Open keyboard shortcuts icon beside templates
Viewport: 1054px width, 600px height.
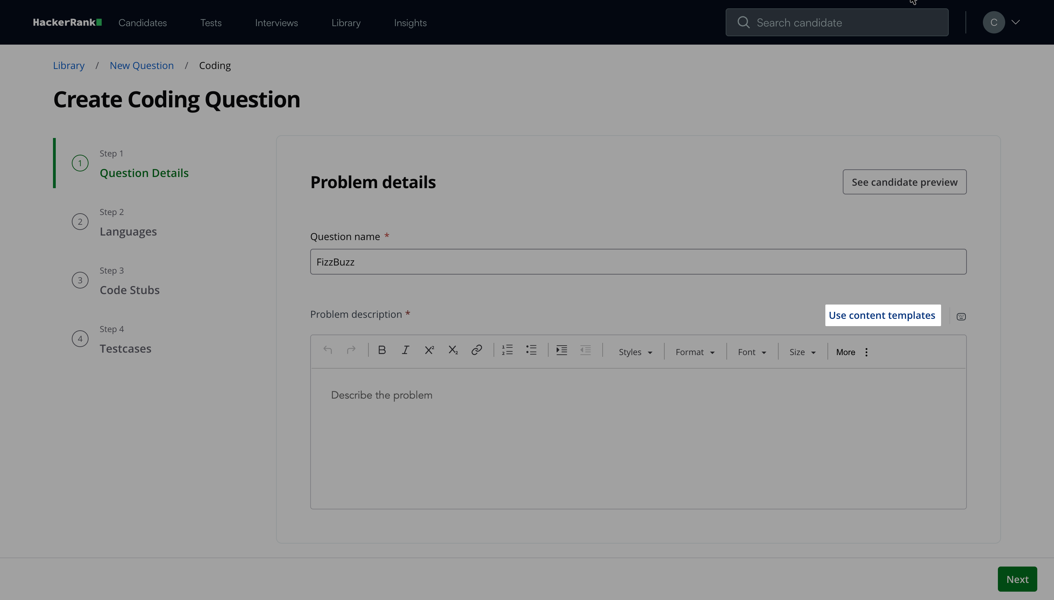point(961,316)
